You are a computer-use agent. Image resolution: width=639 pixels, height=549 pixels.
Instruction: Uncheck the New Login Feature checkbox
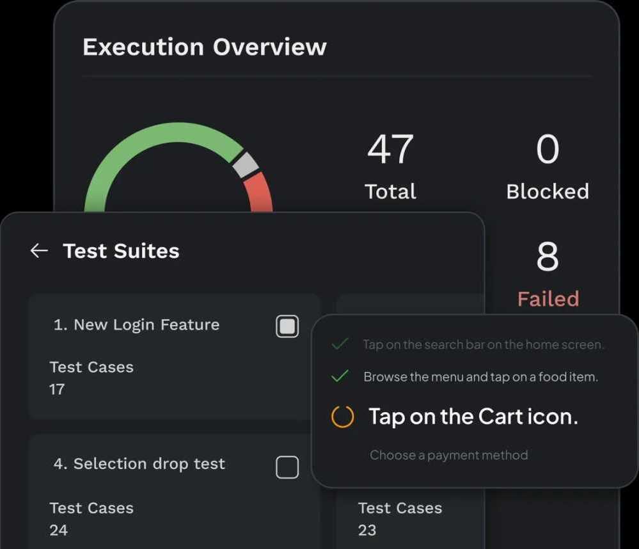pos(287,326)
